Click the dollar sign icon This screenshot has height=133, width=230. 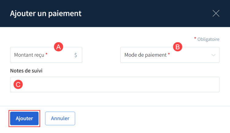[76, 55]
